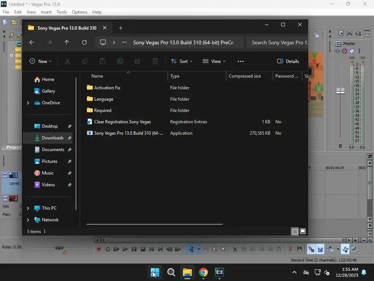Expand the Network tree node

28,220
